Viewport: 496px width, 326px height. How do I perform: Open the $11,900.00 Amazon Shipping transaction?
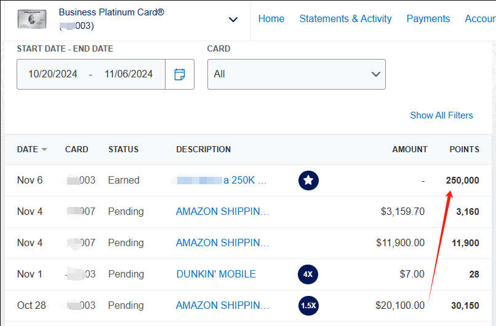coord(222,243)
